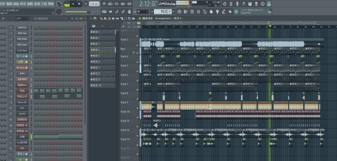Screen dimensions: 337x161
Task: Click the Arrangement breadcrumb in playlist title
Action: [163, 18]
